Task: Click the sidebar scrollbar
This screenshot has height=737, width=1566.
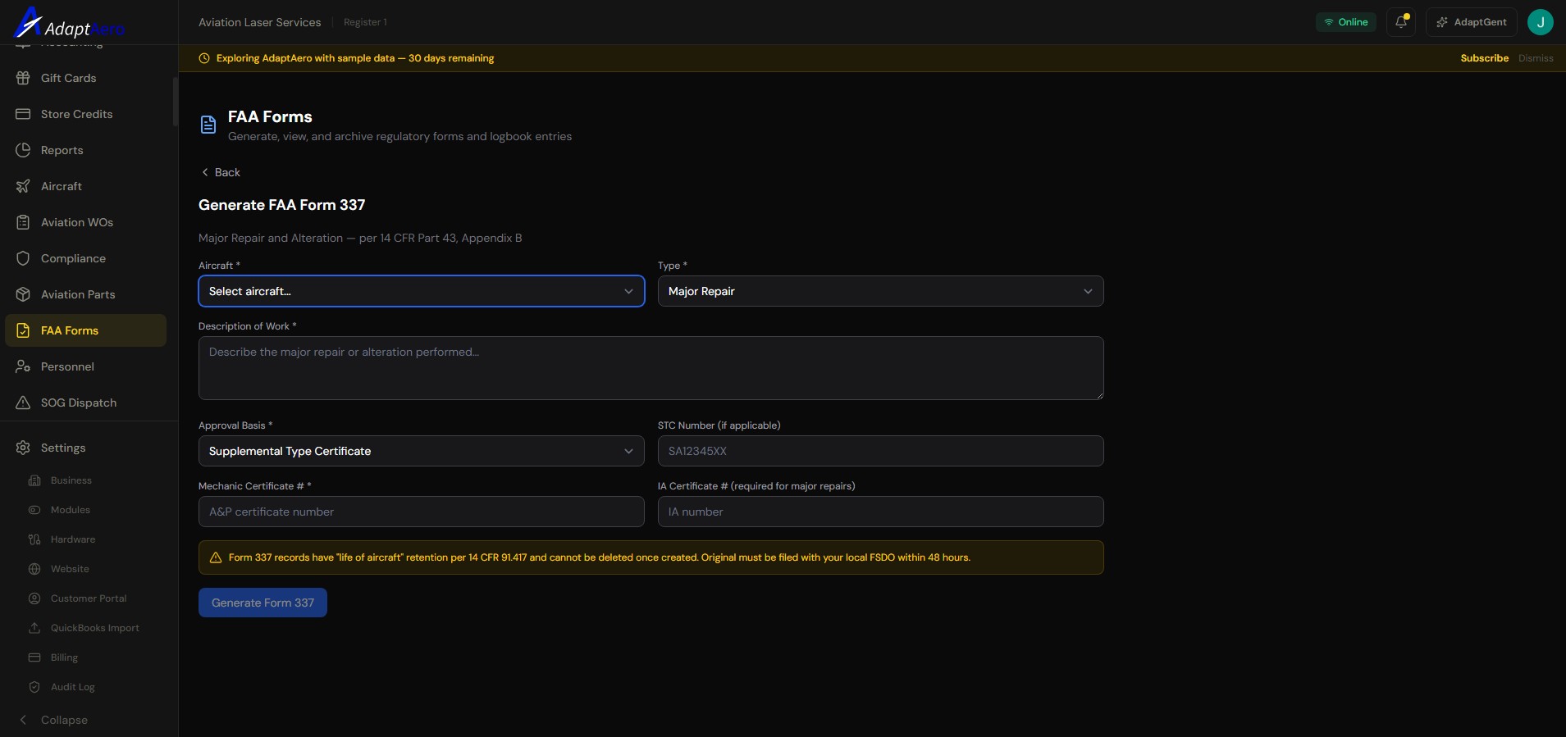Action: pyautogui.click(x=176, y=102)
